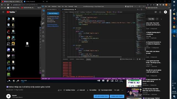
Task: Open the VS Code Manage gear icon
Action: [43, 75]
